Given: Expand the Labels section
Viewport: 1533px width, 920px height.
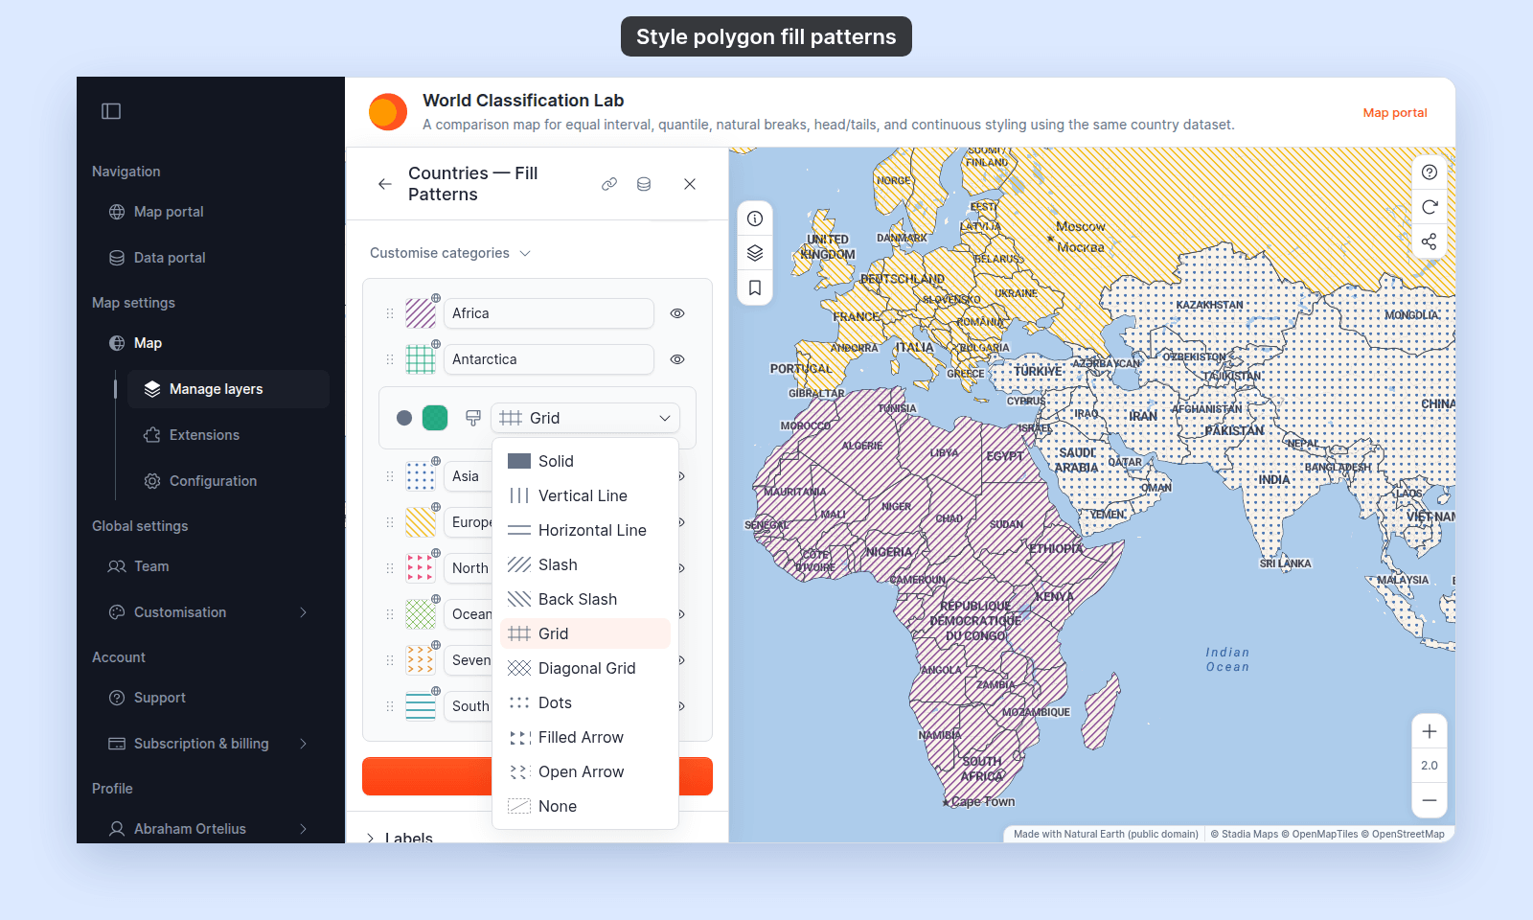Looking at the screenshot, I should pyautogui.click(x=400, y=839).
